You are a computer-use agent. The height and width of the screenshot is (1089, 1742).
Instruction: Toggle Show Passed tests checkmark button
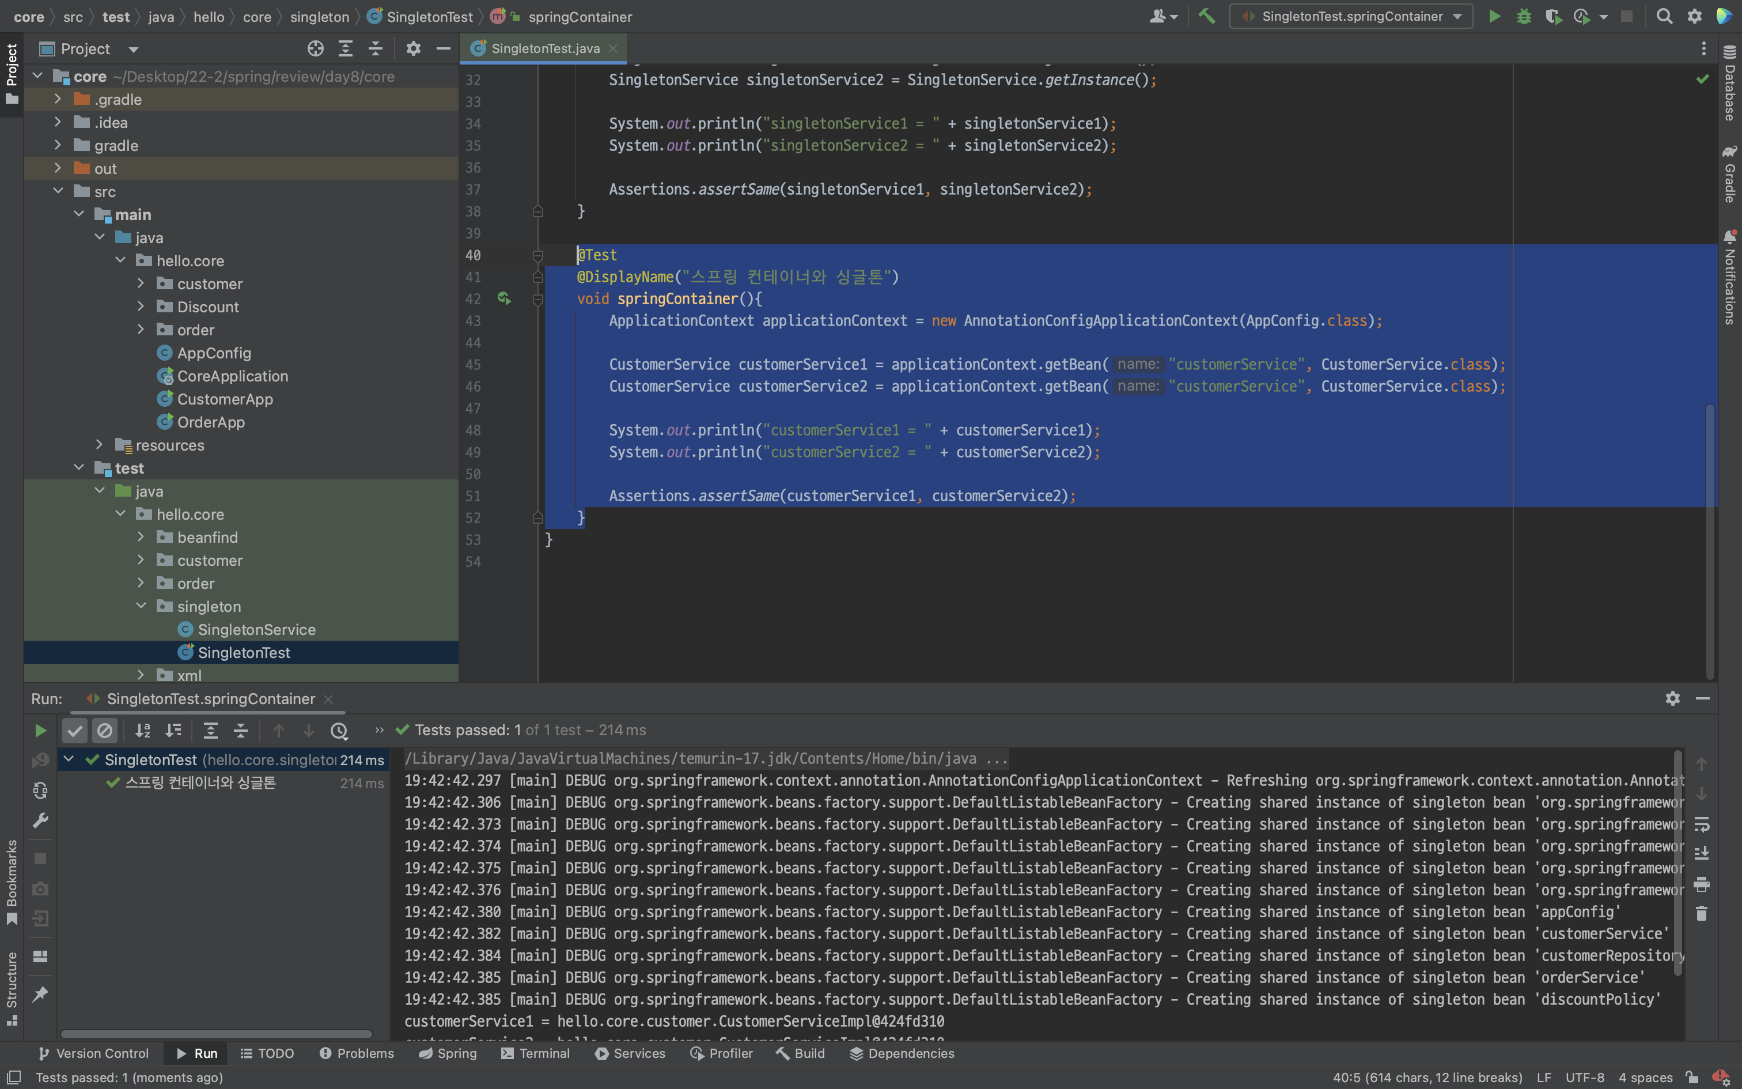pos(75,731)
